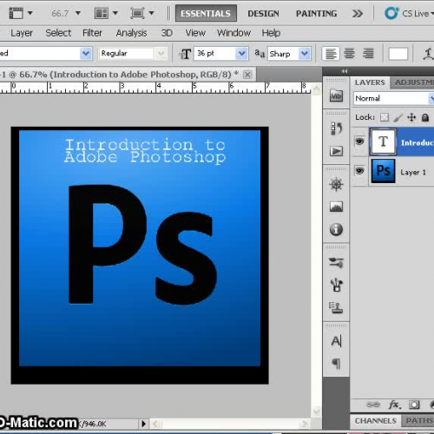This screenshot has width=434, height=434.
Task: Open the Regular font style dropdown
Action: 161,54
